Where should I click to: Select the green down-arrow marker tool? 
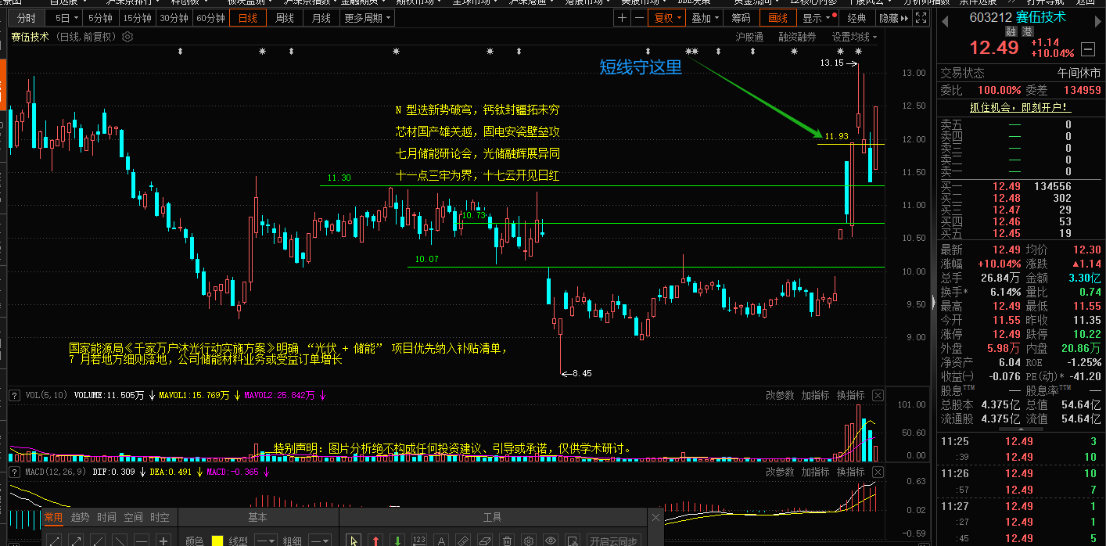397,540
